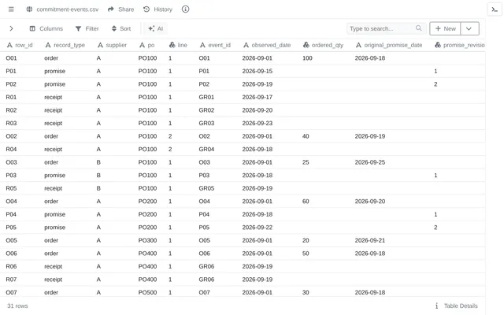
Task: Select event_id cell O07
Action: [205, 292]
